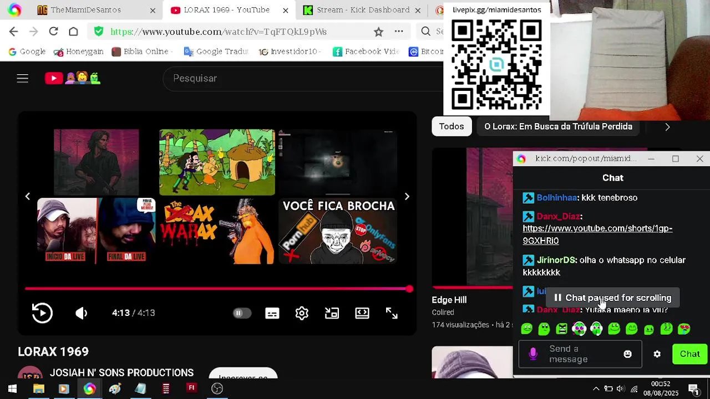
Task: Open the LORAX WARAX suggested video thumbnail
Action: [217, 231]
